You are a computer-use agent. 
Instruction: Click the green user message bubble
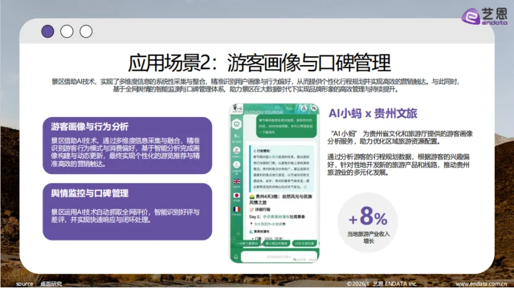(x=286, y=126)
